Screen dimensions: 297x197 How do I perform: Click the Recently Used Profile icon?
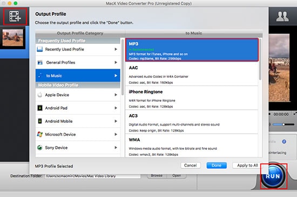[x=40, y=49]
